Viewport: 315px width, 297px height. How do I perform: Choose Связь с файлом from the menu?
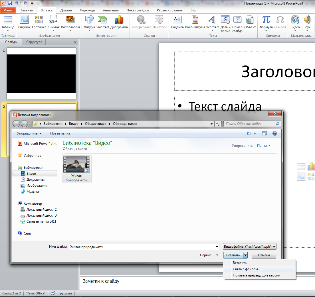tap(259, 269)
